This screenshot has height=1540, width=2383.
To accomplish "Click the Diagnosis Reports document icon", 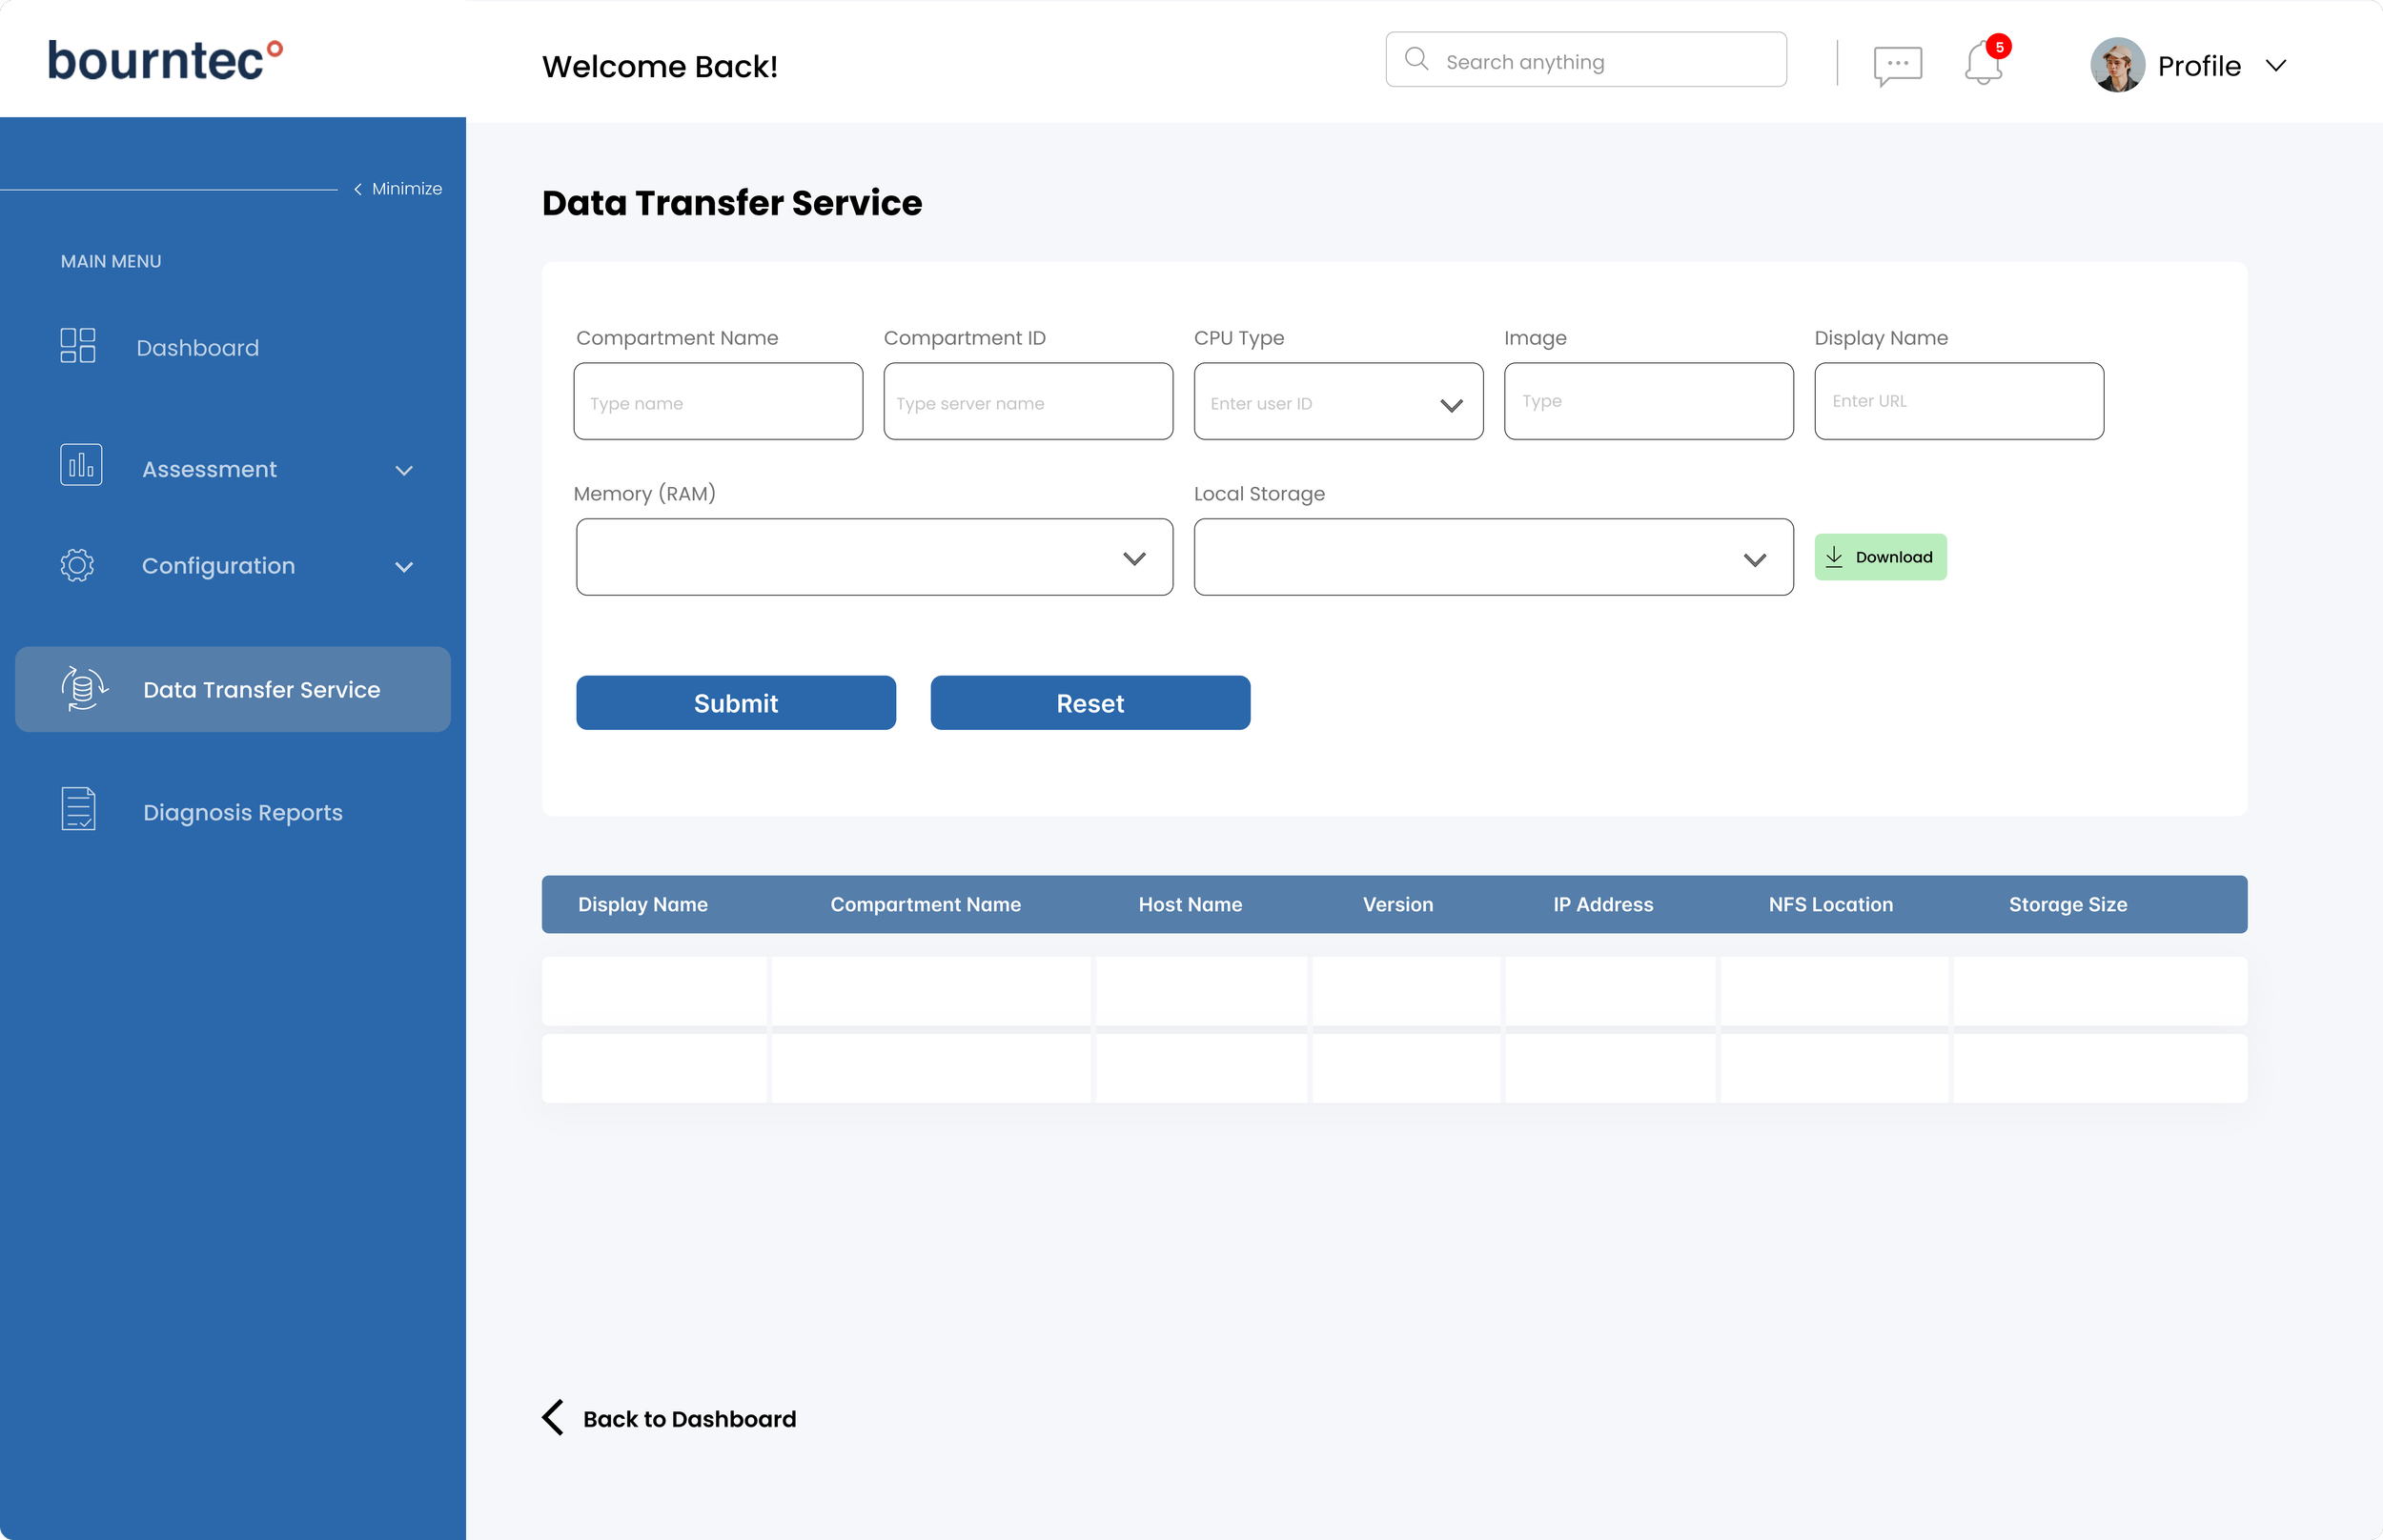I will pyautogui.click(x=78, y=809).
